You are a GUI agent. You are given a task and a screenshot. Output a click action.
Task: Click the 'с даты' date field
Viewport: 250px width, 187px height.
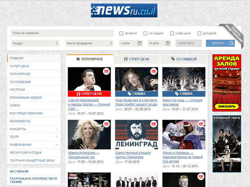pos(131,43)
